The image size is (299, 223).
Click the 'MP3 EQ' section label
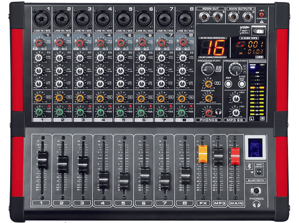click(x=235, y=120)
